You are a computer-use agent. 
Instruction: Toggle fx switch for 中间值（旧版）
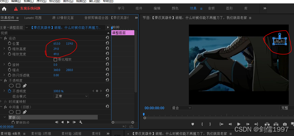click(x=5, y=107)
